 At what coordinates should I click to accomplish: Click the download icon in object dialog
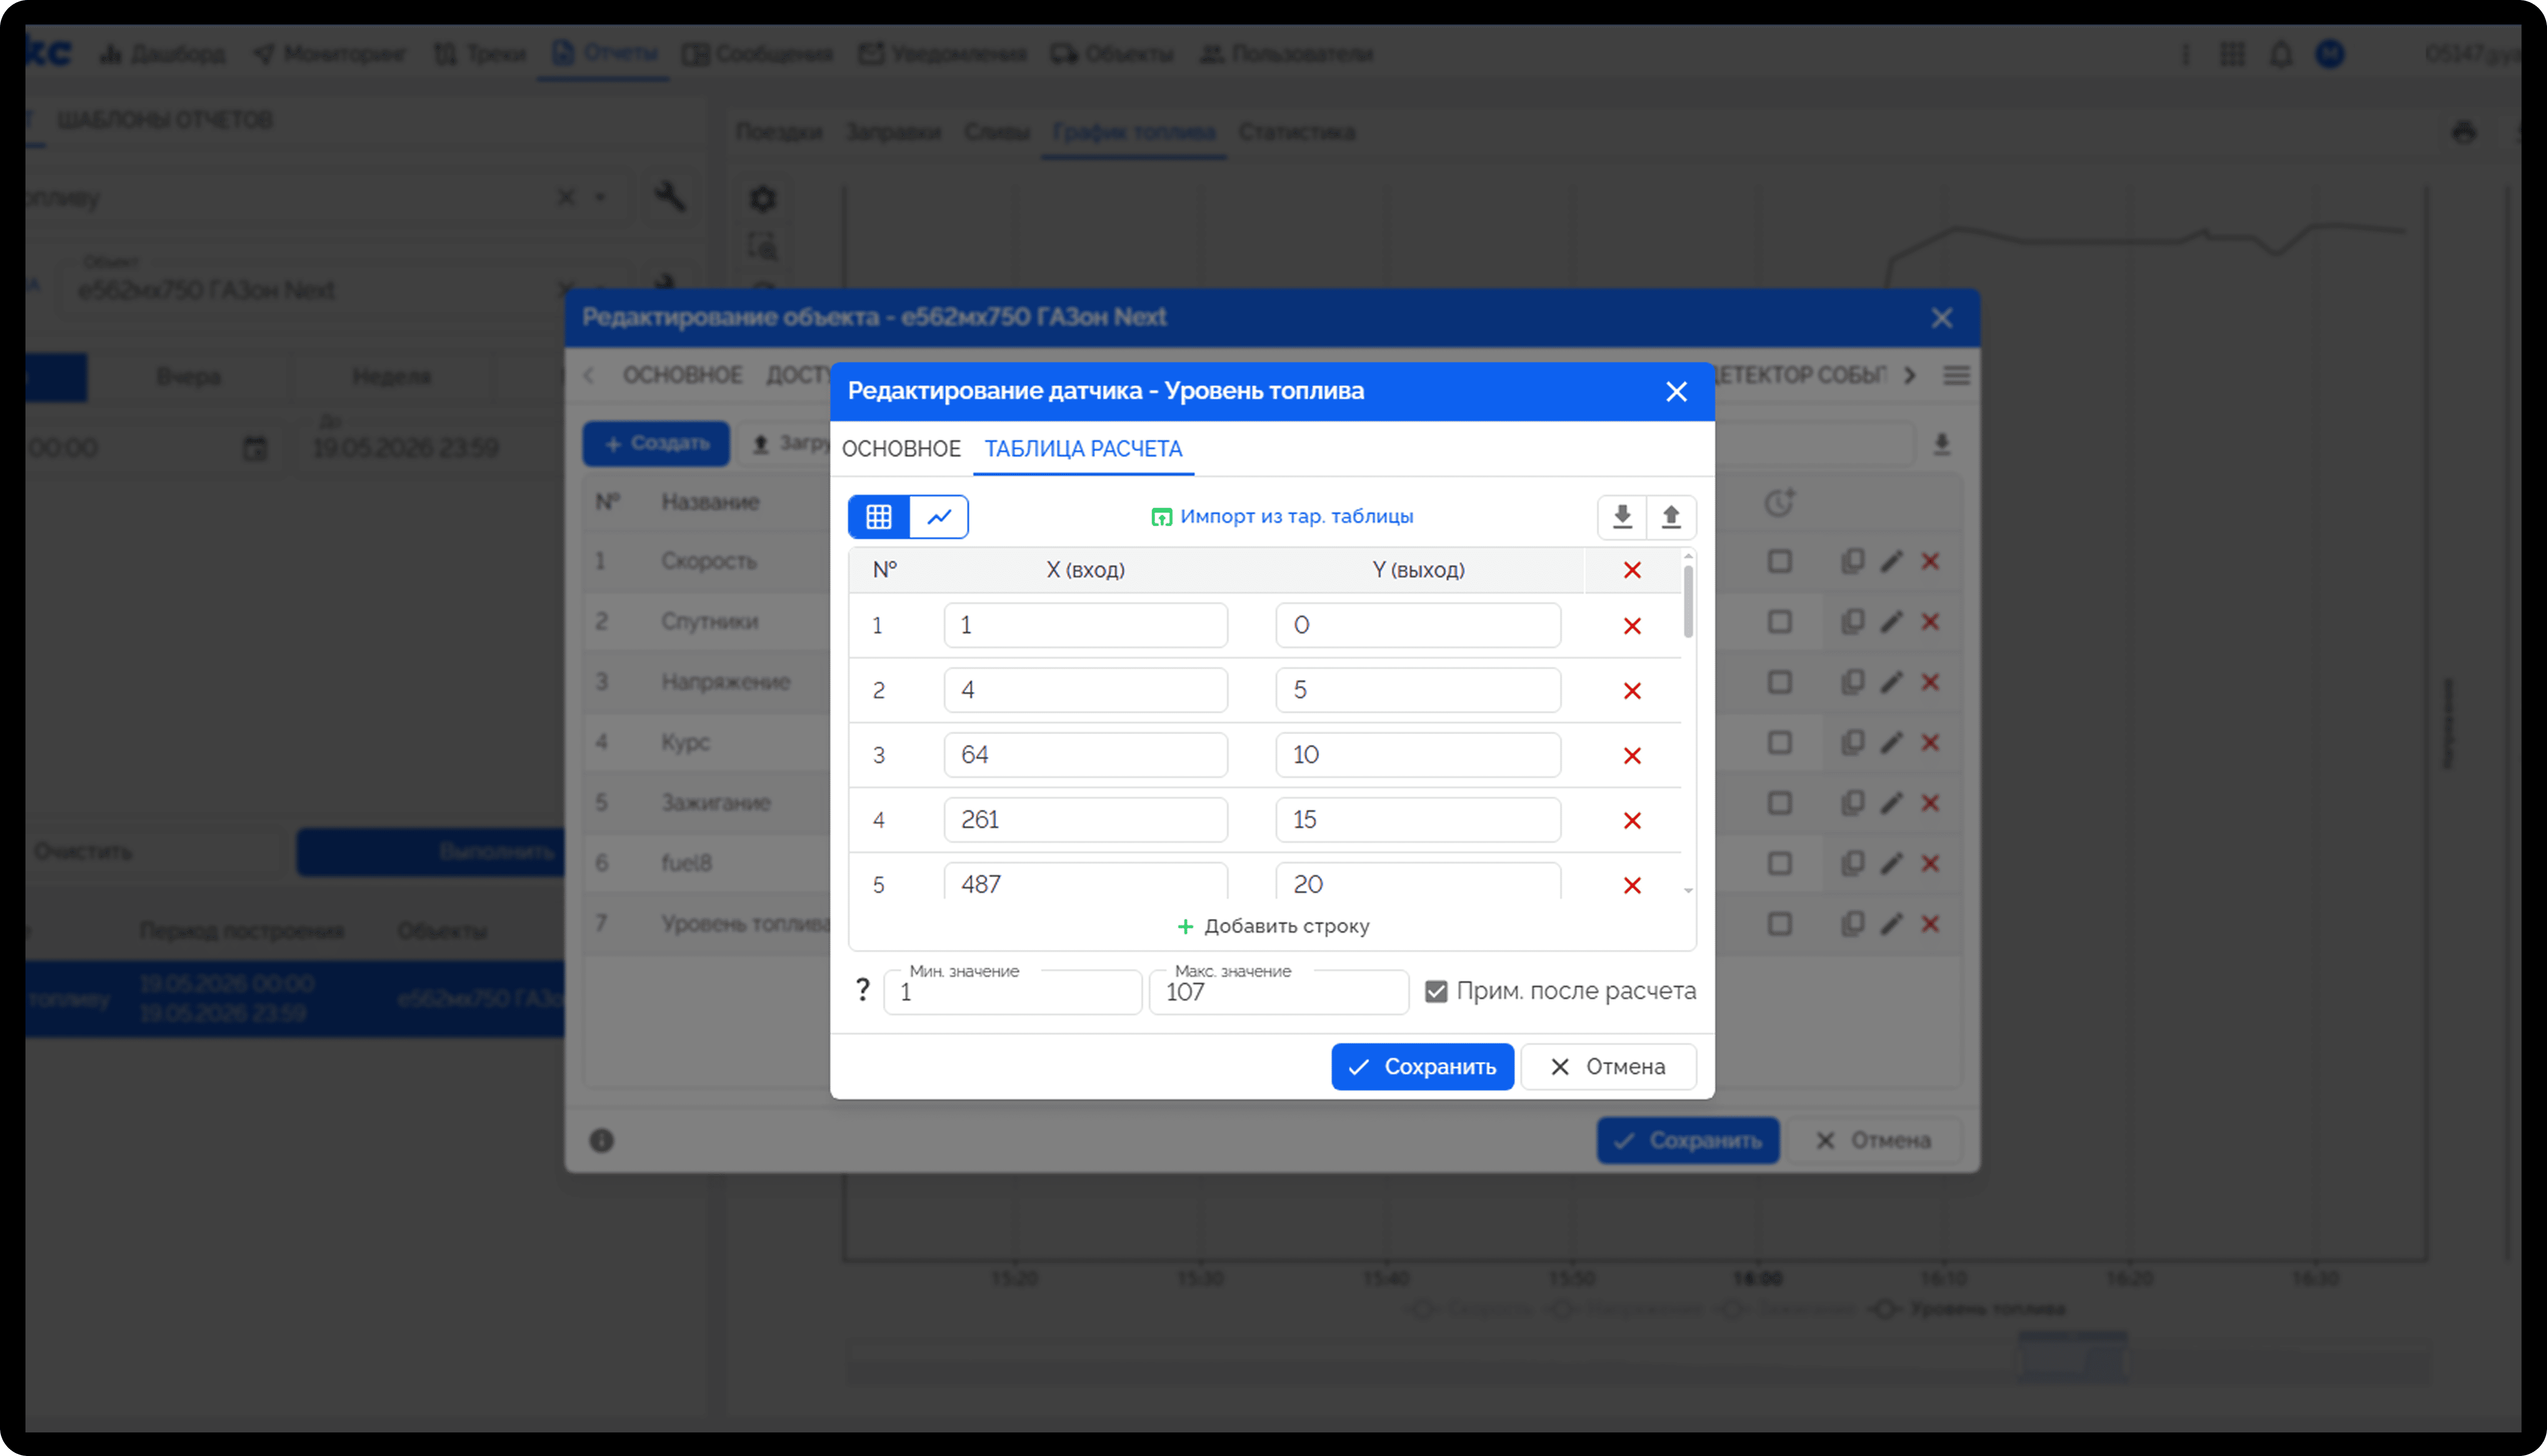coord(1941,444)
